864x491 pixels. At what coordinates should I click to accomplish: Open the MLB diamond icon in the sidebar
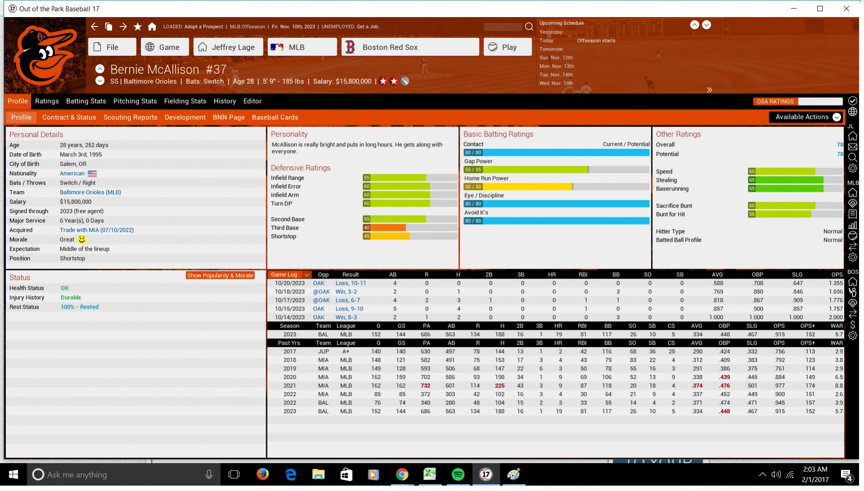point(852,203)
